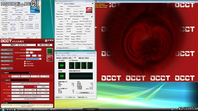Click the memory usage history graph
198x111 pixels.
coord(81,76)
